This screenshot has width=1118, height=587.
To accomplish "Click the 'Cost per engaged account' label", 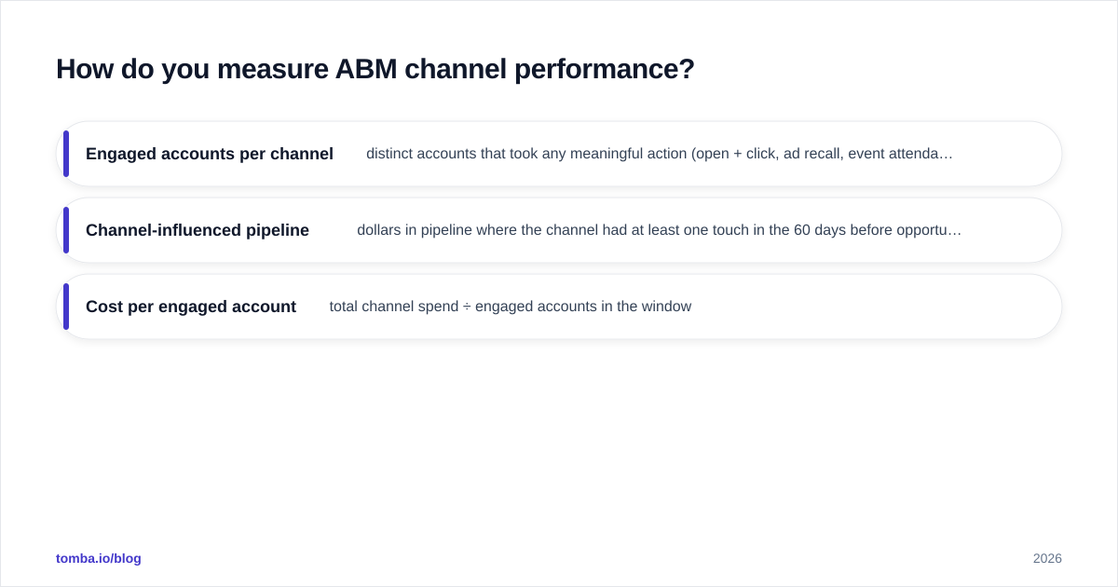I will click(191, 307).
